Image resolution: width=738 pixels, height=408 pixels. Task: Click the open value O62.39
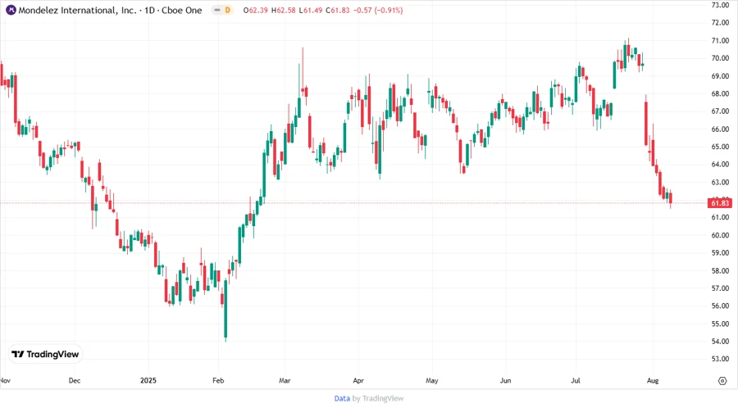click(x=256, y=10)
